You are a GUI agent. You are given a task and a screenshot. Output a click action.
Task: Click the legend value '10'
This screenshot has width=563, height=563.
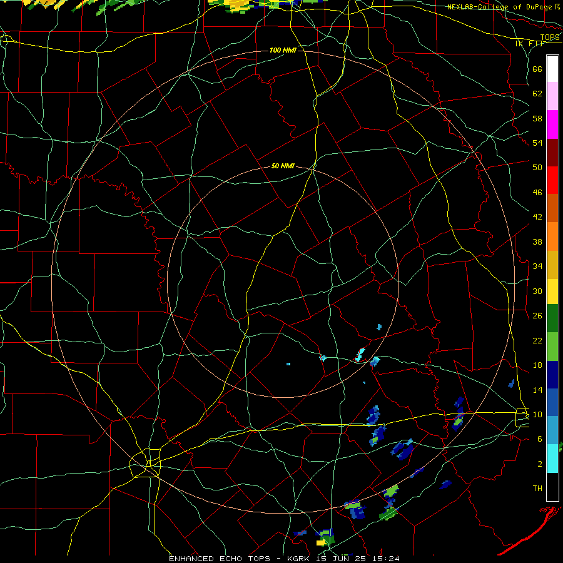point(537,415)
